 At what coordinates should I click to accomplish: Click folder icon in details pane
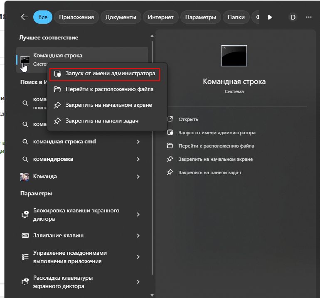[170, 146]
